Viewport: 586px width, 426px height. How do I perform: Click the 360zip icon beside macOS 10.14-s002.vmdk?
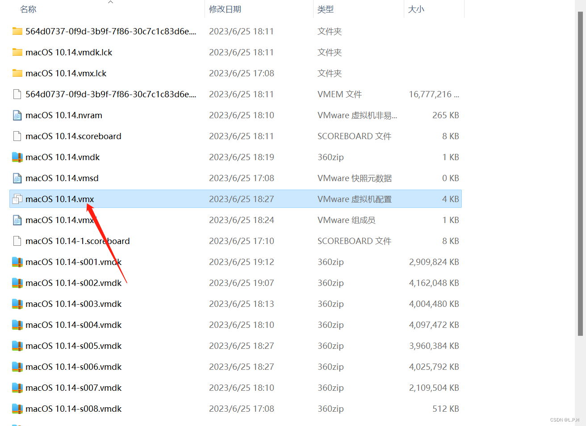coord(17,283)
